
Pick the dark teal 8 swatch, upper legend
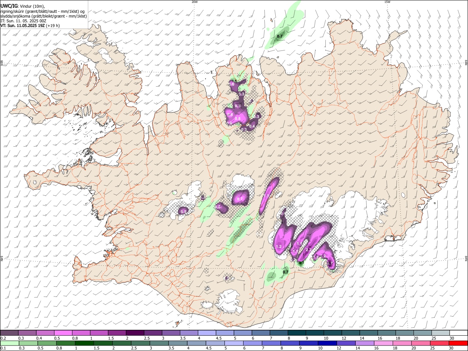[296, 333]
